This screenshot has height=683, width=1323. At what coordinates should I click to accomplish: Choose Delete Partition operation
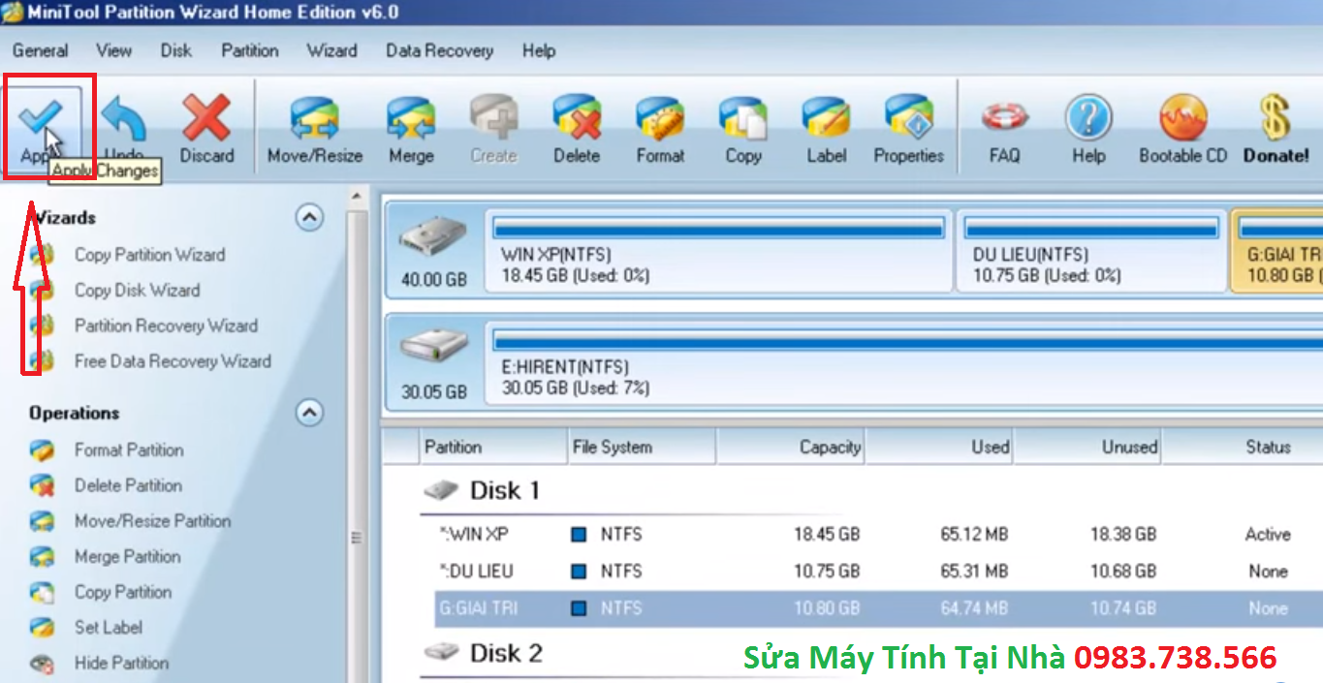coord(128,486)
